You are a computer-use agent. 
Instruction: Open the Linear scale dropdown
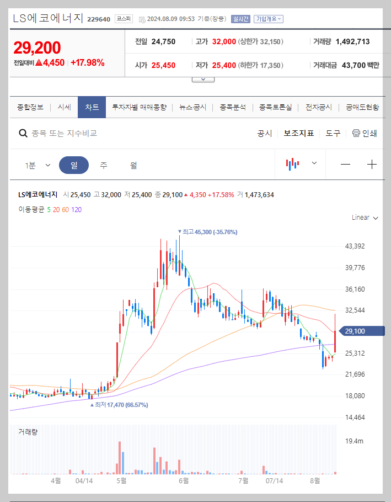tap(365, 218)
